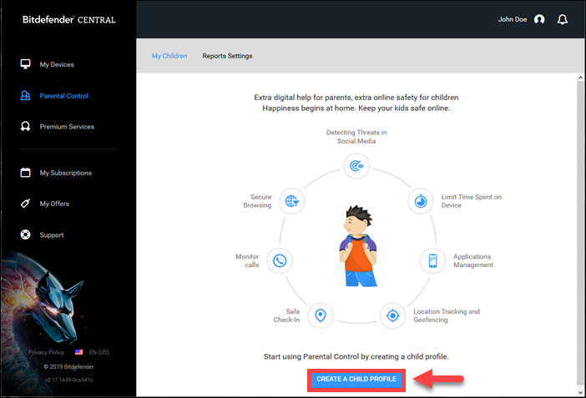Image resolution: width=586 pixels, height=398 pixels.
Task: Click the Limit Time Spent on Device label
Action: [x=472, y=201]
